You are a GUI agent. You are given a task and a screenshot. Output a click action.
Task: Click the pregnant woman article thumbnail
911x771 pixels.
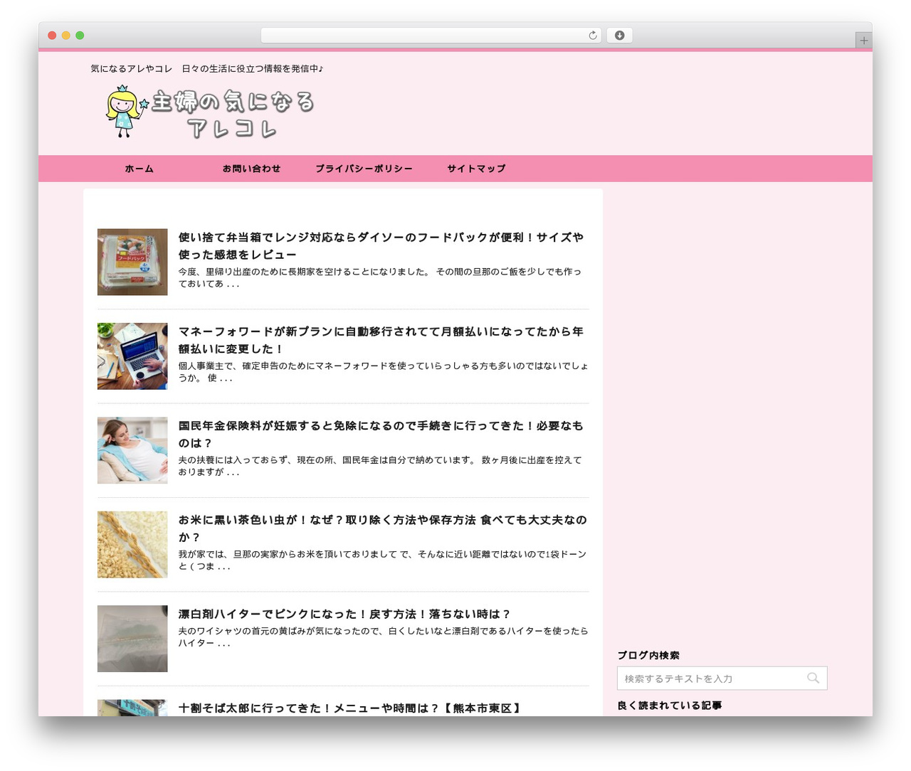coord(132,450)
